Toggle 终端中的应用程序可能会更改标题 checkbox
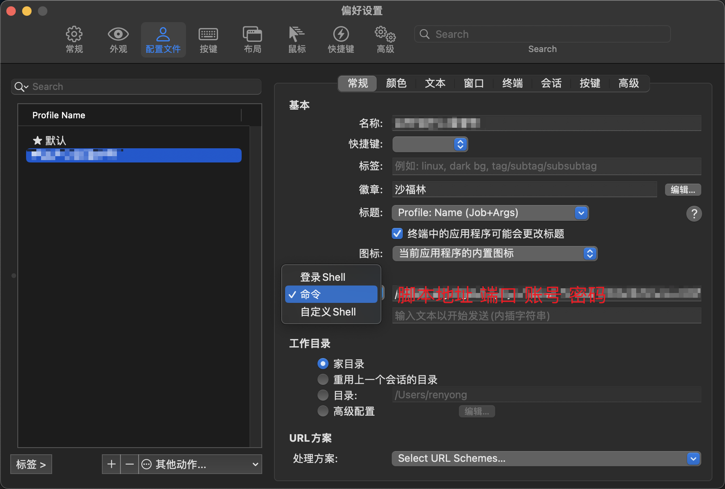The width and height of the screenshot is (725, 489). [397, 234]
